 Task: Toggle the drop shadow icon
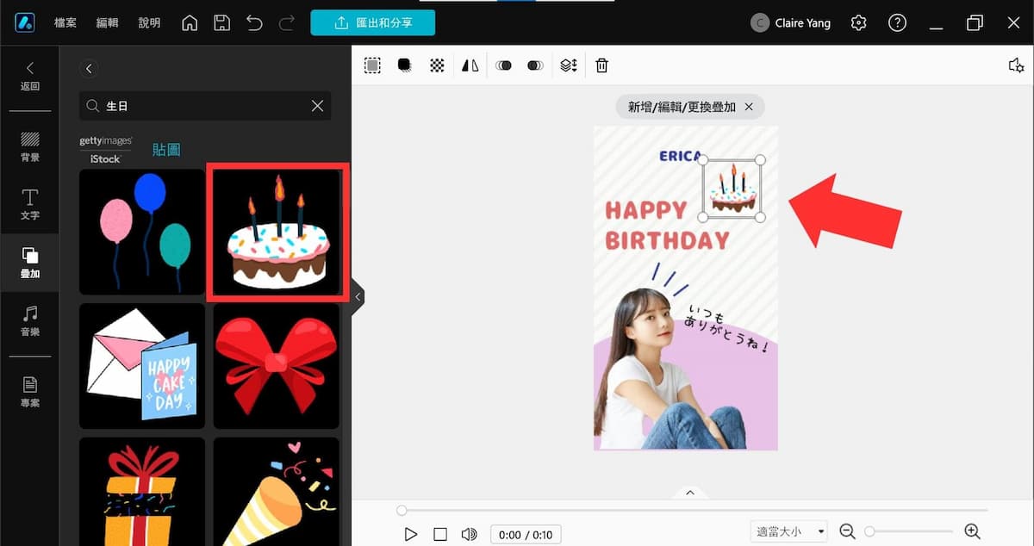pos(403,65)
